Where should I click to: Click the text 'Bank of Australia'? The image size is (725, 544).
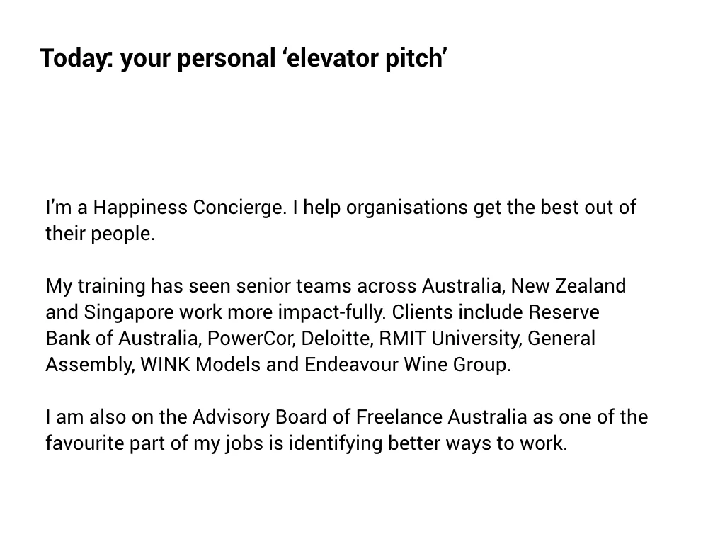pos(122,339)
